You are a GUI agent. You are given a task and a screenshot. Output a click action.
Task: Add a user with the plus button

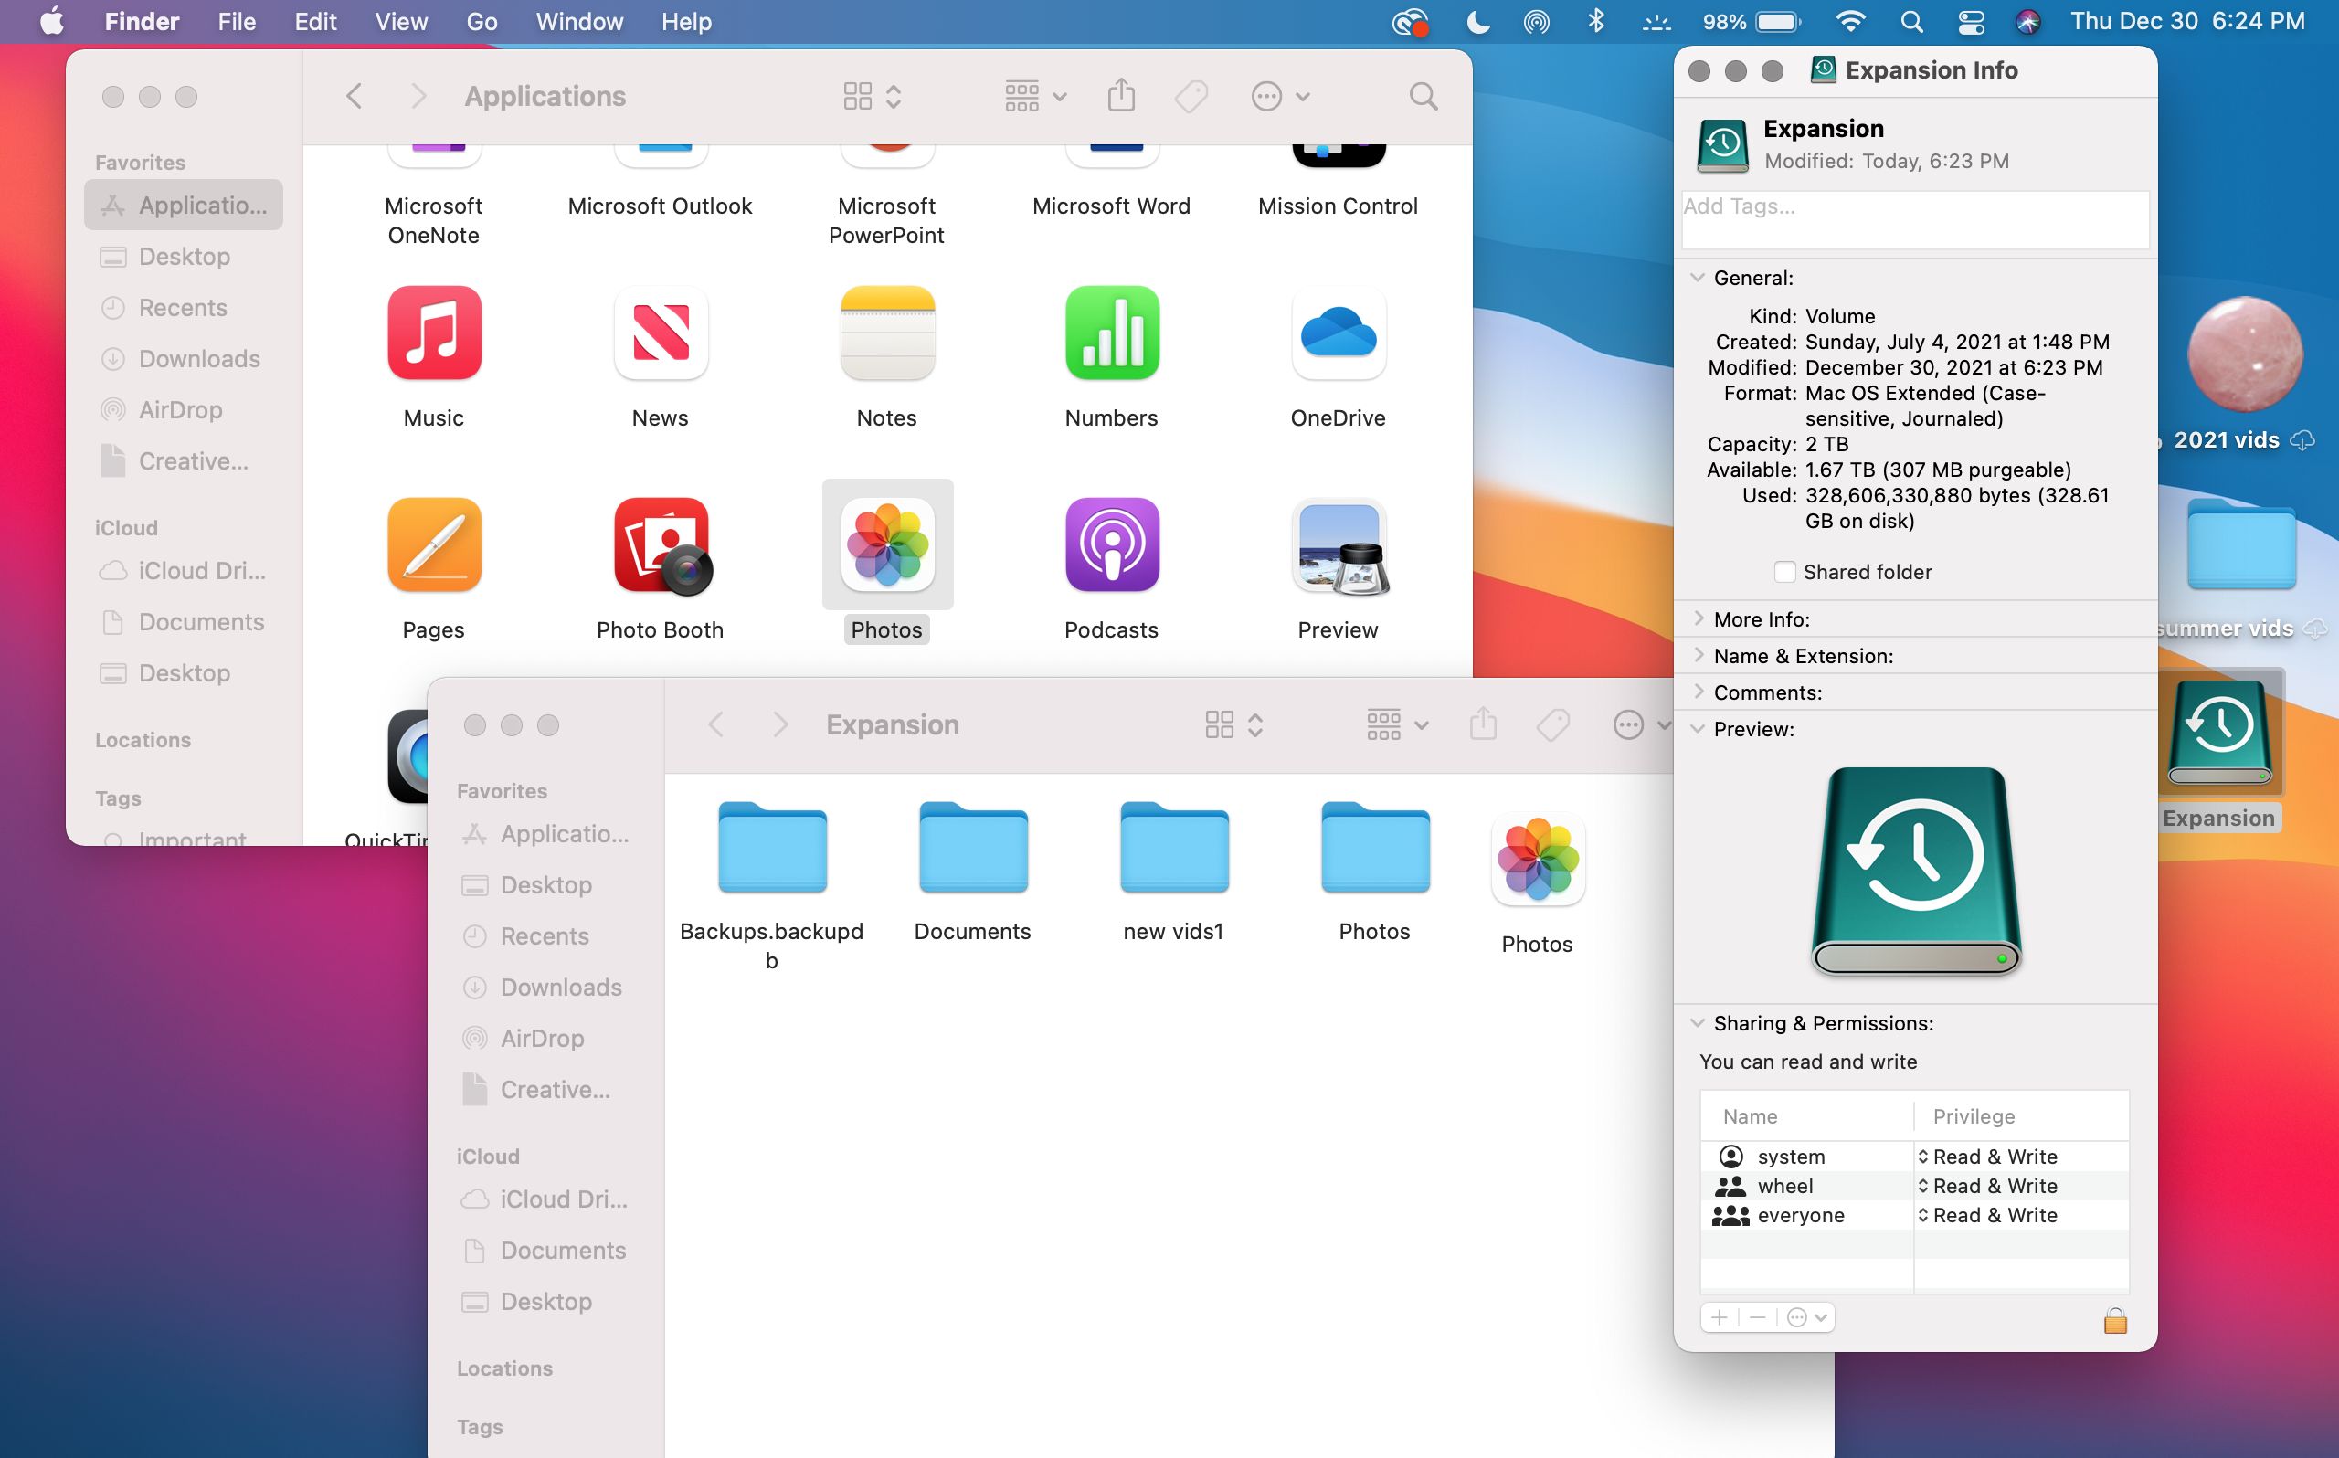[x=1719, y=1317]
